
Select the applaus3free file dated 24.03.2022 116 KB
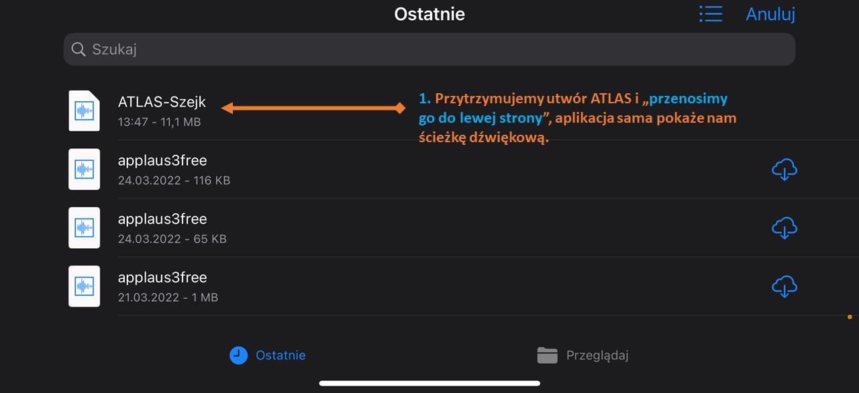pos(429,169)
